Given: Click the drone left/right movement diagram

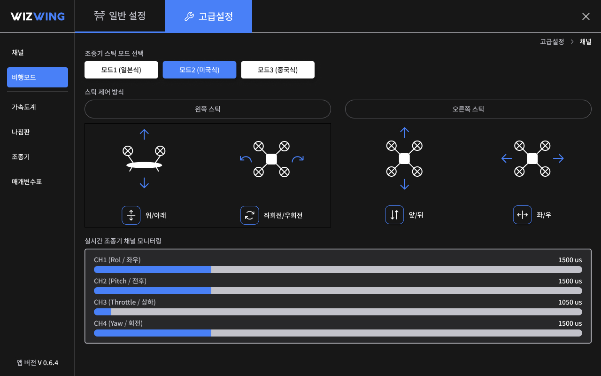Looking at the screenshot, I should coord(532,158).
